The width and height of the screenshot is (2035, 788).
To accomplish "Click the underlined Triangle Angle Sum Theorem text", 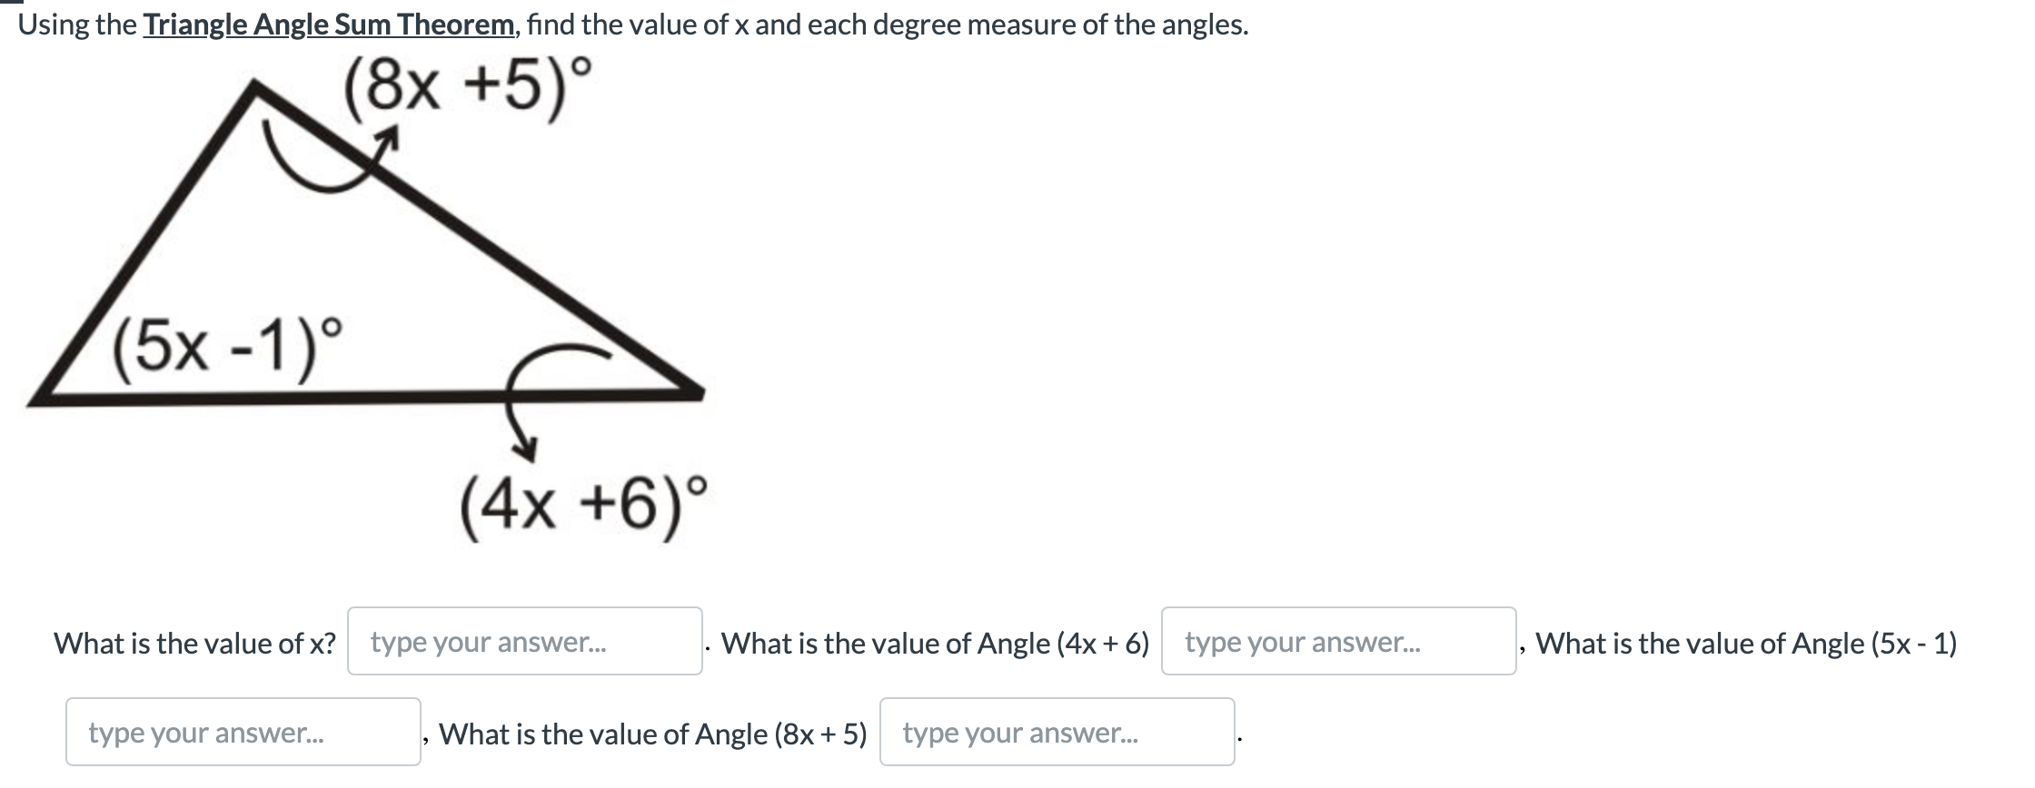I will point(327,25).
